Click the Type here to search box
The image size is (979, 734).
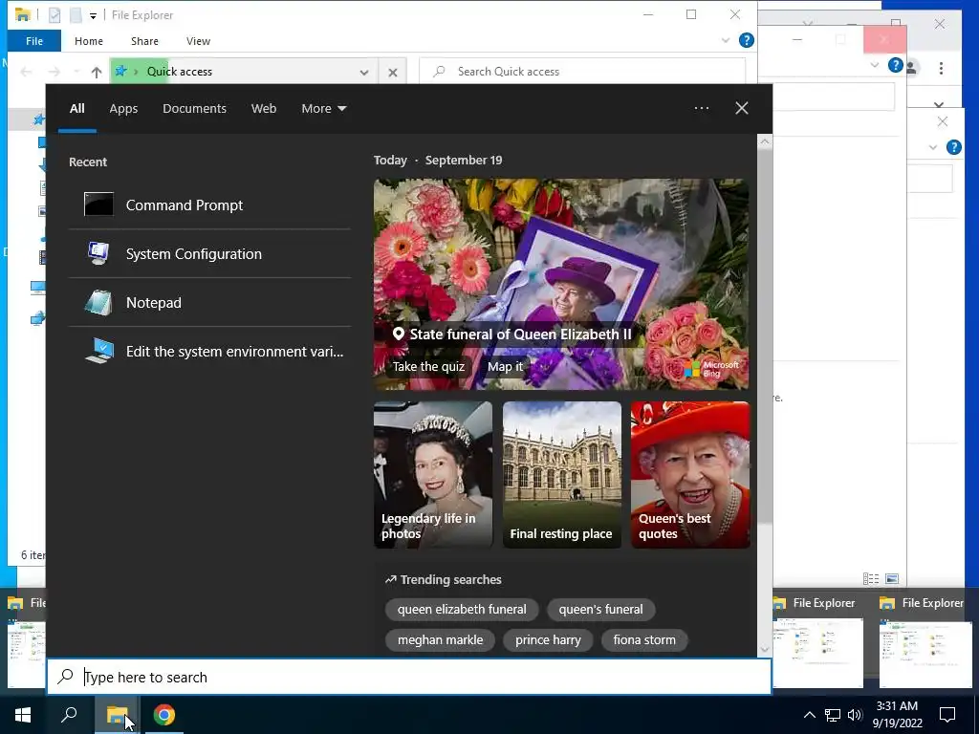409,677
